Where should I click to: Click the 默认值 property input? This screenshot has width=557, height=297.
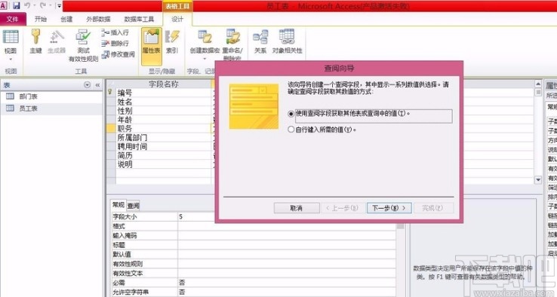click(287, 255)
